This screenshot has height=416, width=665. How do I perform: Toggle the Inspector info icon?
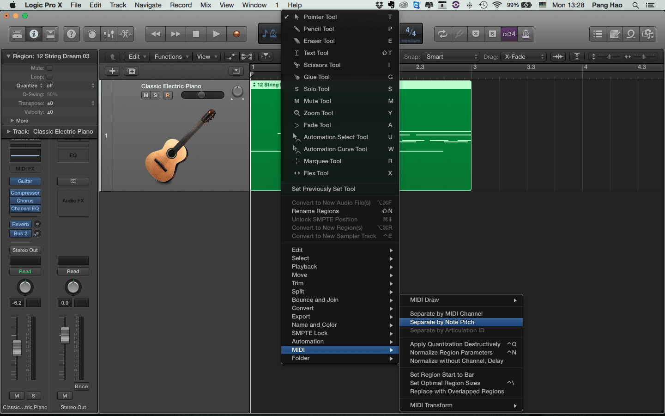click(34, 34)
